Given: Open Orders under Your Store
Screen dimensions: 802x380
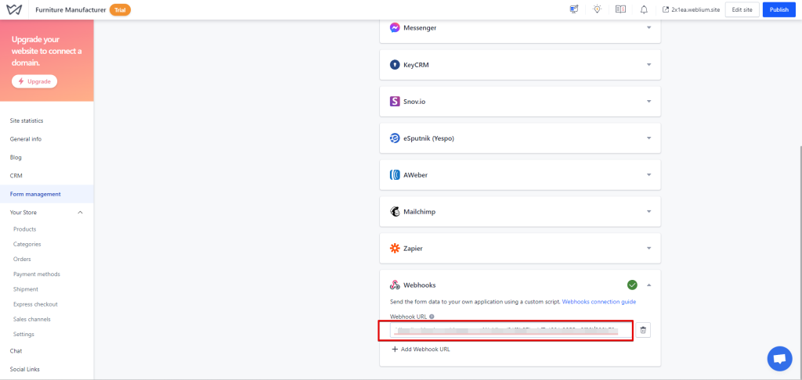Looking at the screenshot, I should point(23,259).
